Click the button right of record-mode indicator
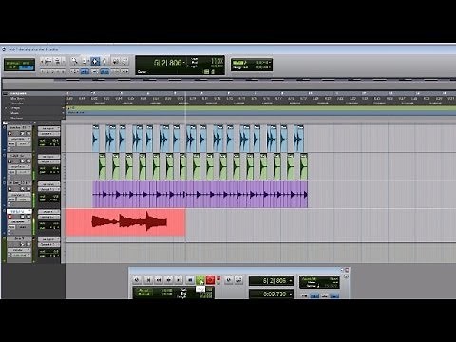This screenshot has height=342, width=456. pyautogui.click(x=228, y=280)
